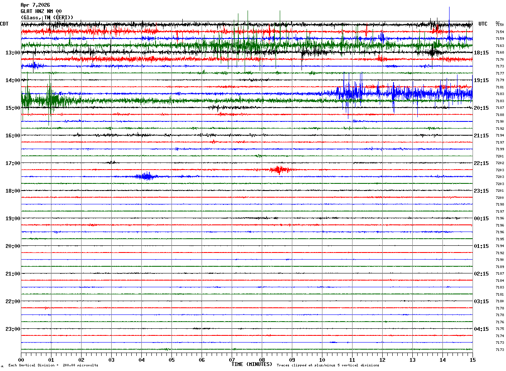Click the 'Each Vertical Division' scale note
This screenshot has width=506, height=371.
[x=53, y=365]
